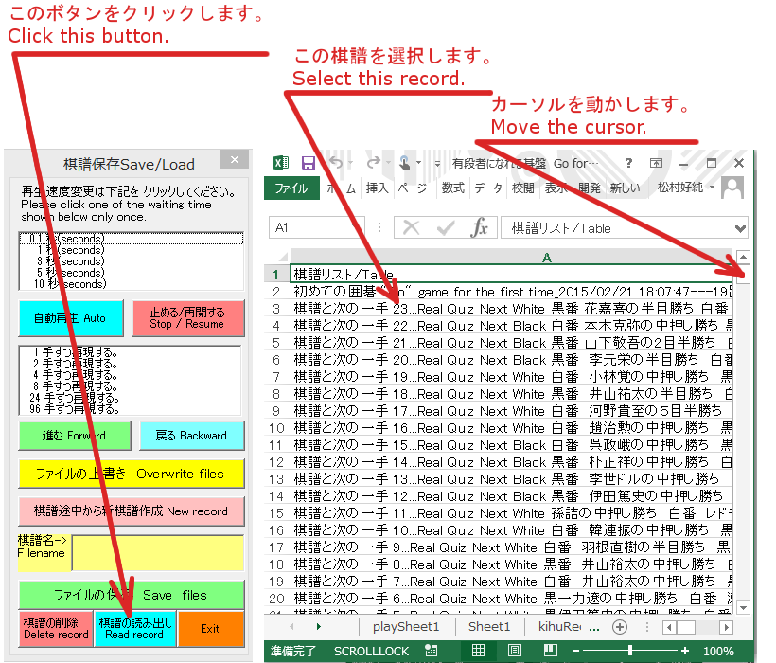The image size is (776, 663).
Task: Expand the formula bar with chevron
Action: (739, 228)
